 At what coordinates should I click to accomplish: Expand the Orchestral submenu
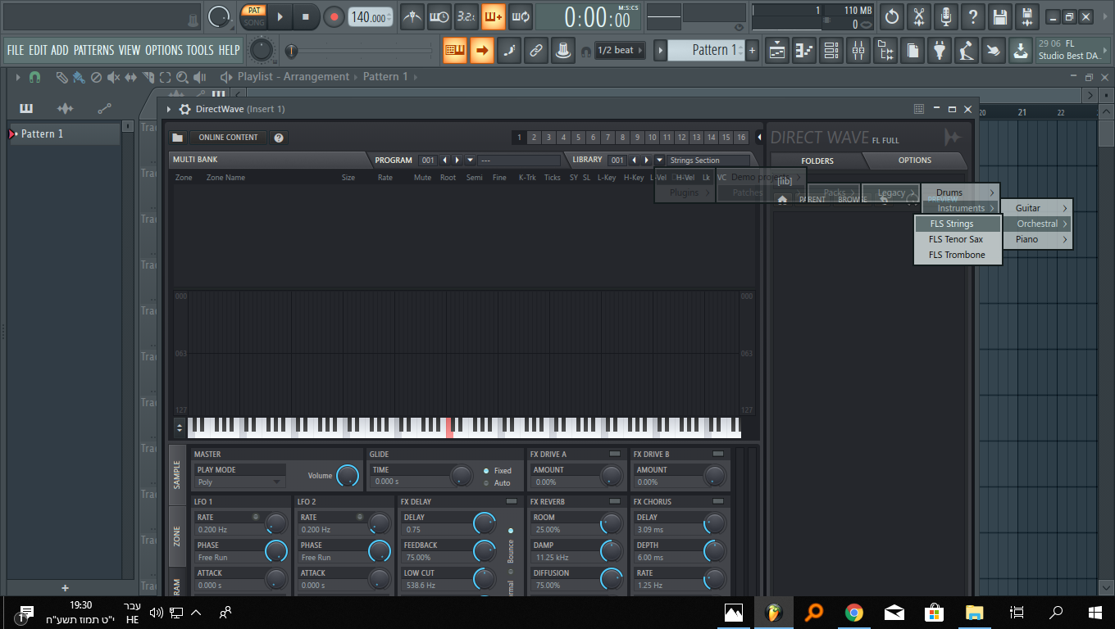pos(1038,224)
